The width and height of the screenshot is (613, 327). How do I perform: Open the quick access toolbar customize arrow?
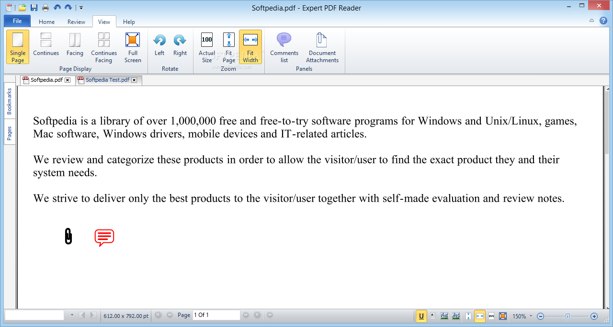pyautogui.click(x=81, y=8)
